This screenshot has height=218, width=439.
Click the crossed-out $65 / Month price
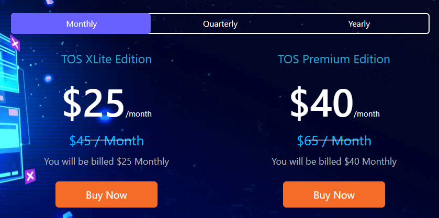coord(334,141)
